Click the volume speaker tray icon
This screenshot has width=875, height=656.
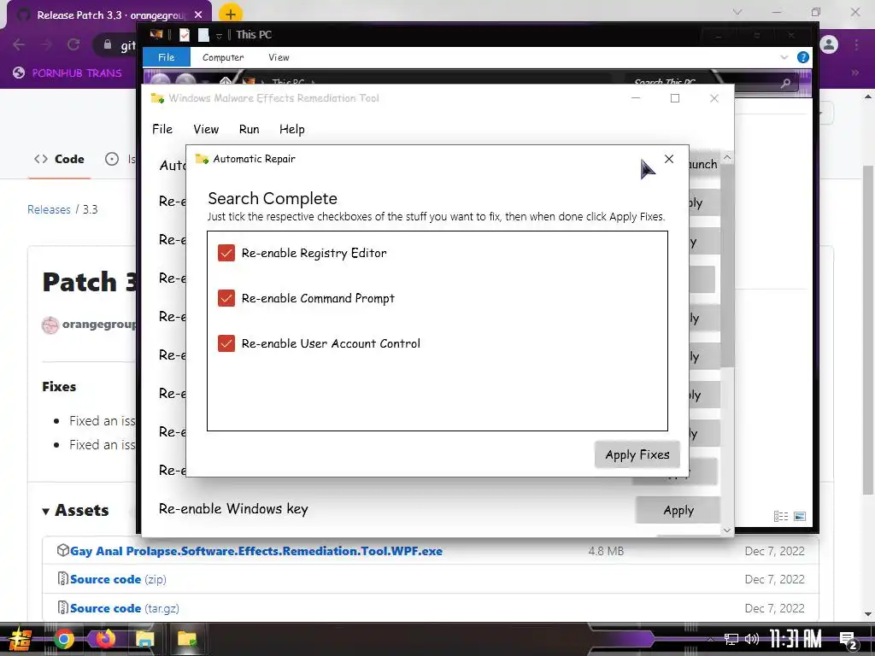click(752, 639)
